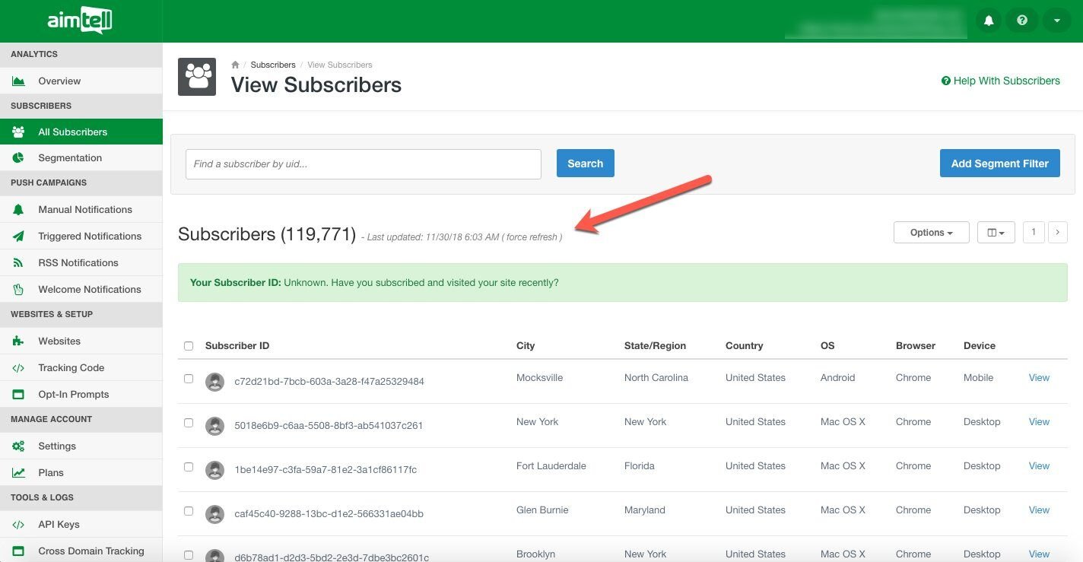Expand the column visibility dropdown
The height and width of the screenshot is (562, 1083).
point(996,233)
